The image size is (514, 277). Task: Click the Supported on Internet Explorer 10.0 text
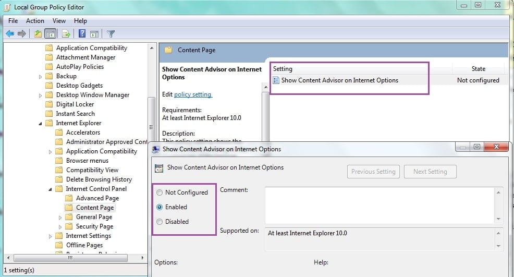308,233
